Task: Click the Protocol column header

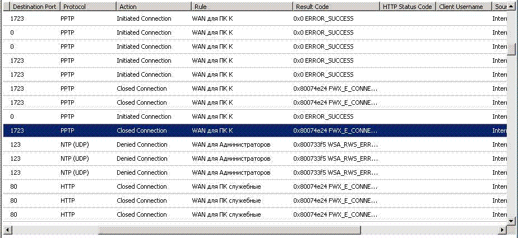Action: tap(88, 6)
